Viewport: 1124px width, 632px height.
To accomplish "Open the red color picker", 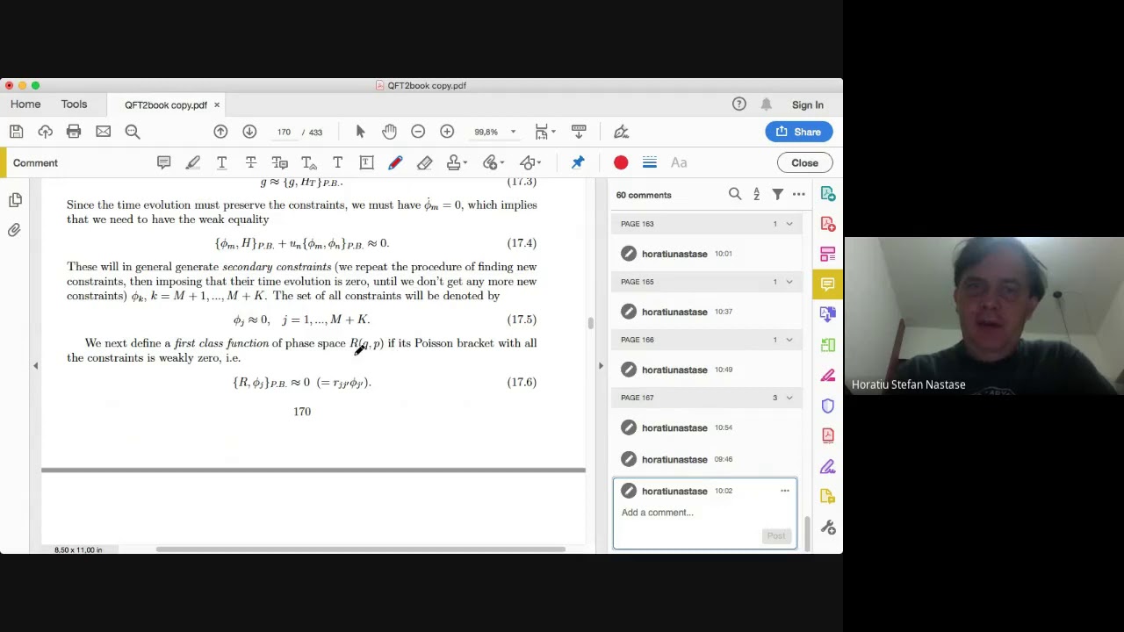I will (x=621, y=162).
